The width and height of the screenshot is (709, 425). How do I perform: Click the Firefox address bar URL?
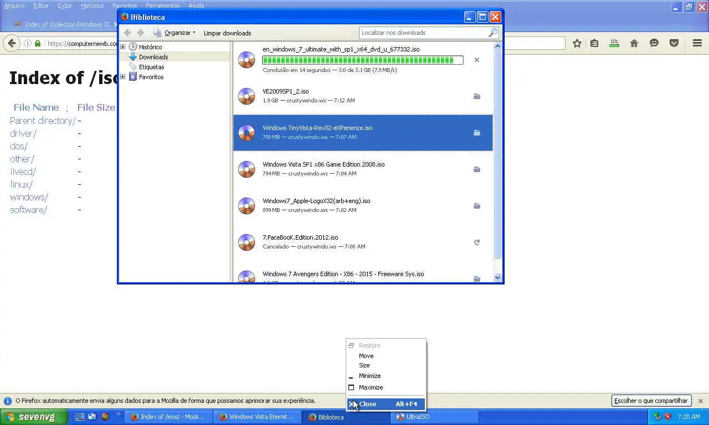(82, 43)
